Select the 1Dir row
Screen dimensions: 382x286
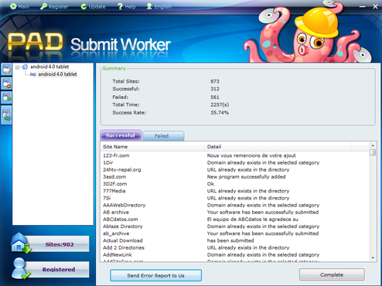tap(235, 162)
